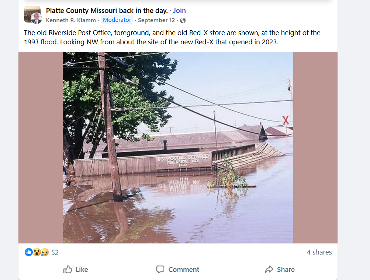Click the Sad reaction emoji

tap(44, 252)
